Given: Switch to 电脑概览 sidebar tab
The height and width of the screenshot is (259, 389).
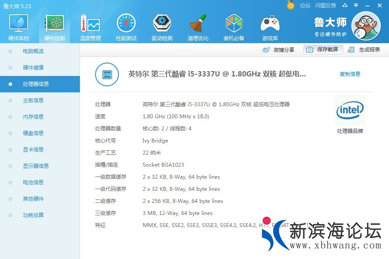Looking at the screenshot, I should coord(33,51).
